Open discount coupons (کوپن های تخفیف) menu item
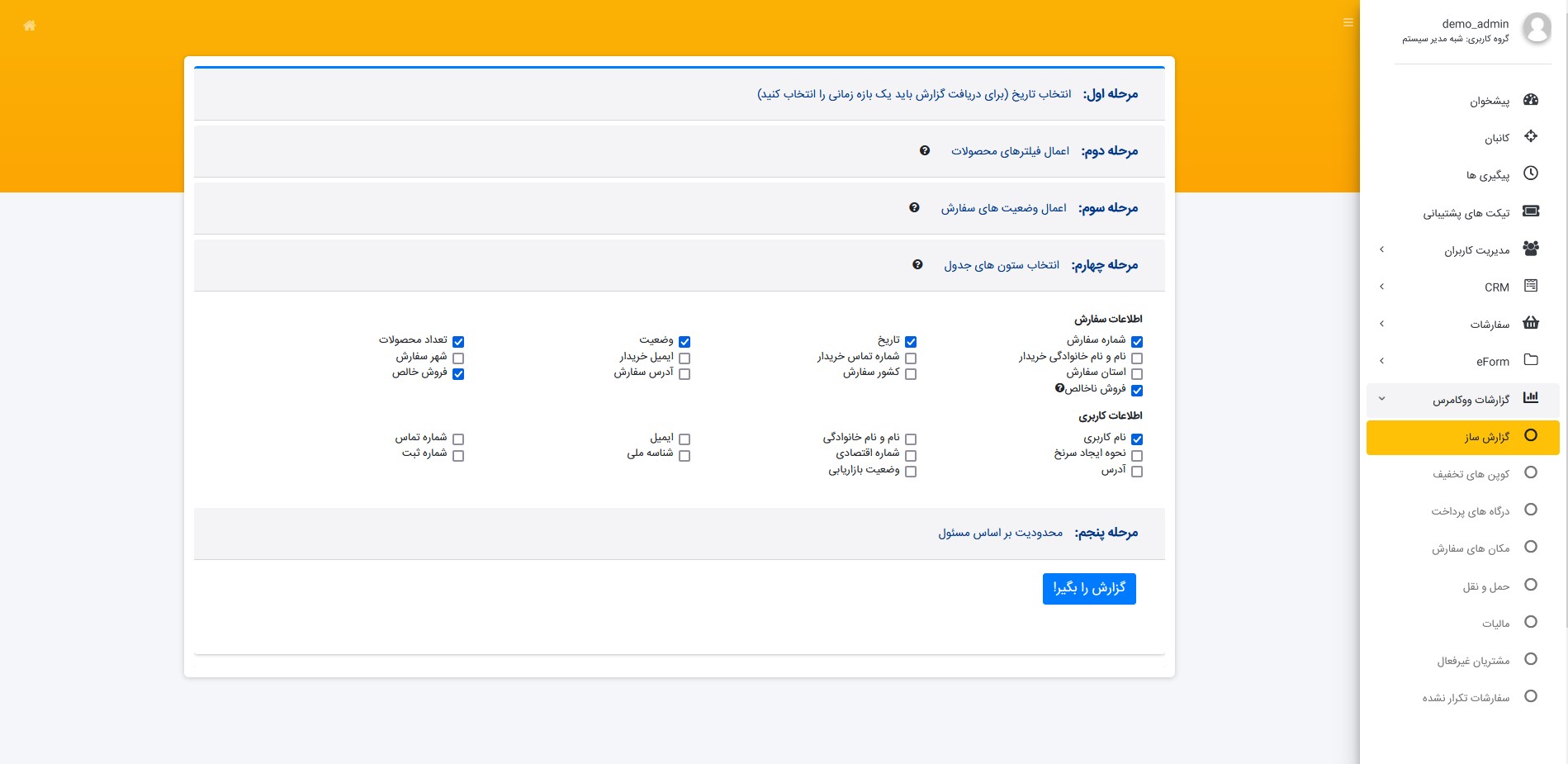 (x=1471, y=474)
